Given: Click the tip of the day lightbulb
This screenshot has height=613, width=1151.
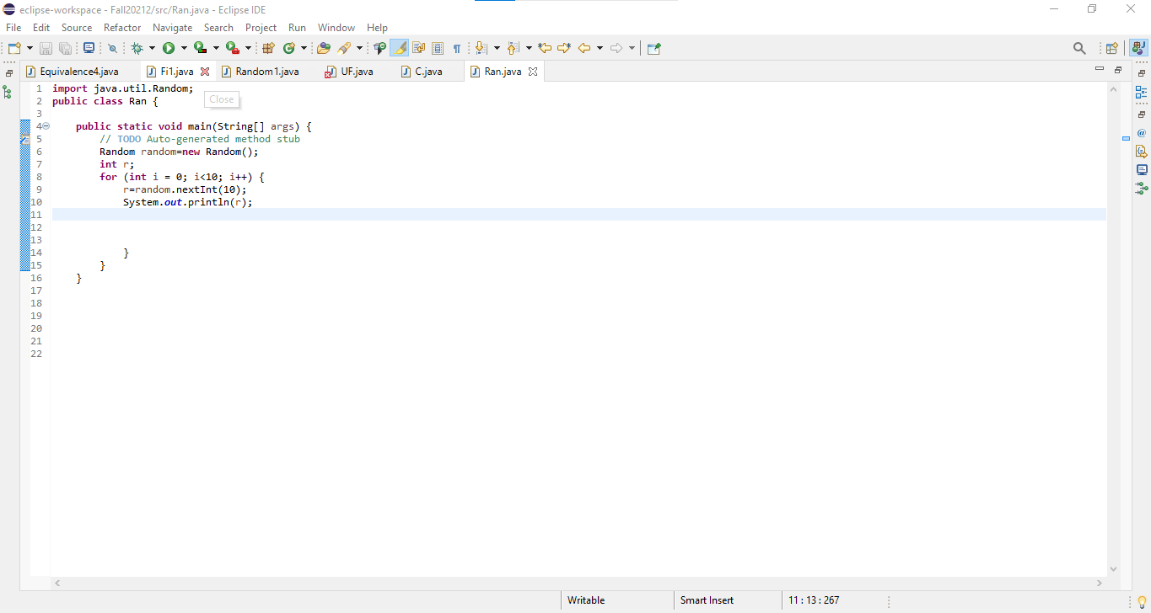Looking at the screenshot, I should point(1142,601).
